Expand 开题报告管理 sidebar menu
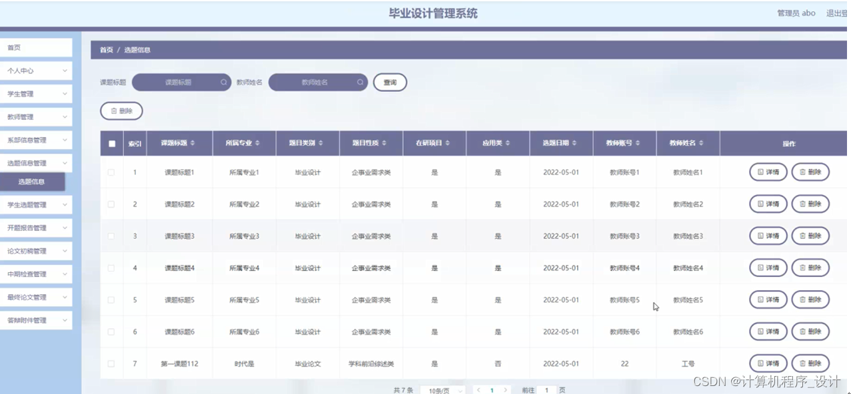Screen dimensions: 851x394 pos(36,228)
